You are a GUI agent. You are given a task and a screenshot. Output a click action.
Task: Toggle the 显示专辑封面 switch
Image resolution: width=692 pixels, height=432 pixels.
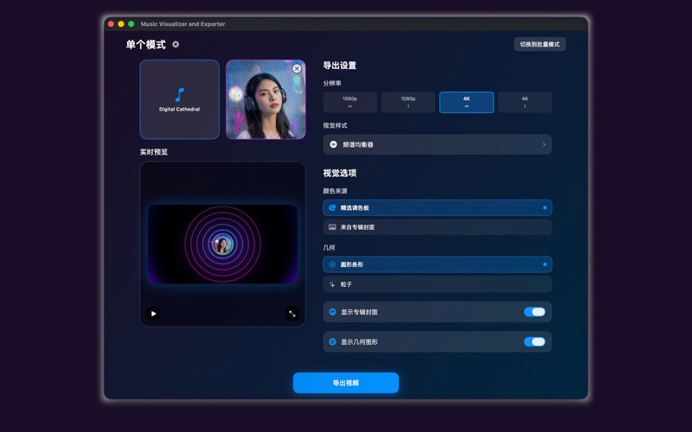[535, 312]
